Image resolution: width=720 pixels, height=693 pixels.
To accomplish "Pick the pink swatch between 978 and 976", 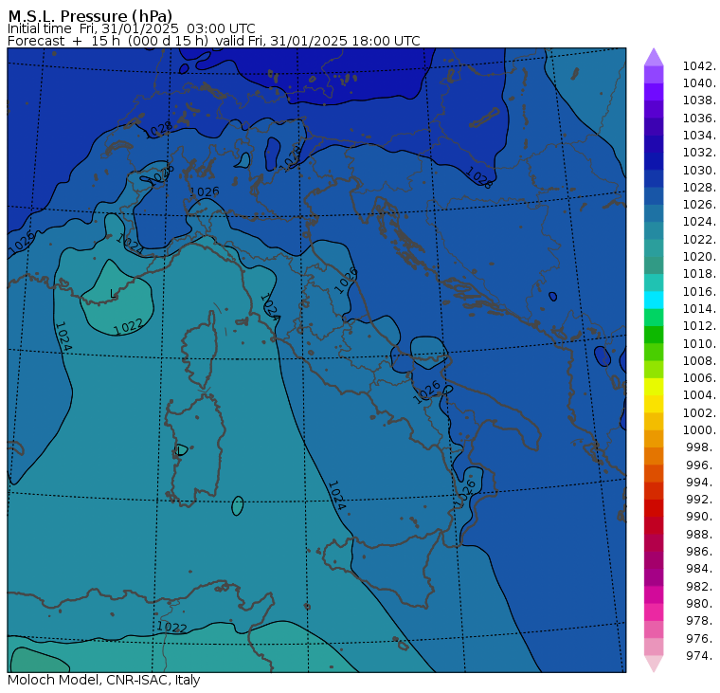I will (x=654, y=629).
